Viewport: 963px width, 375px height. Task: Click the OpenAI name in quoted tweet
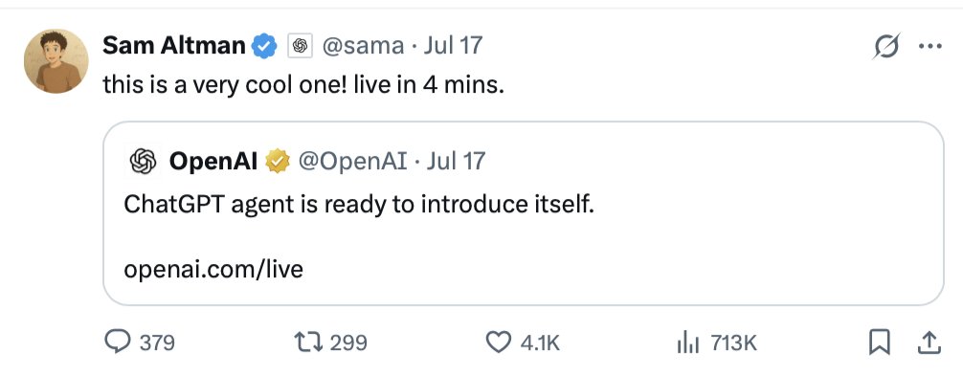(213, 161)
